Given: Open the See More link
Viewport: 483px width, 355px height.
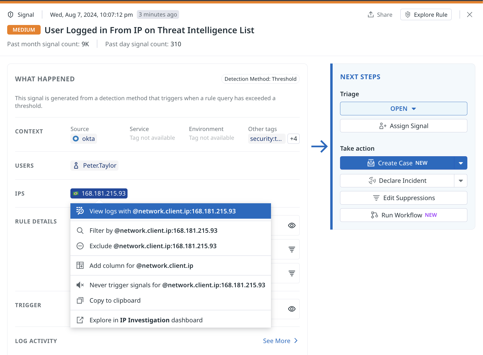Looking at the screenshot, I should (x=280, y=341).
